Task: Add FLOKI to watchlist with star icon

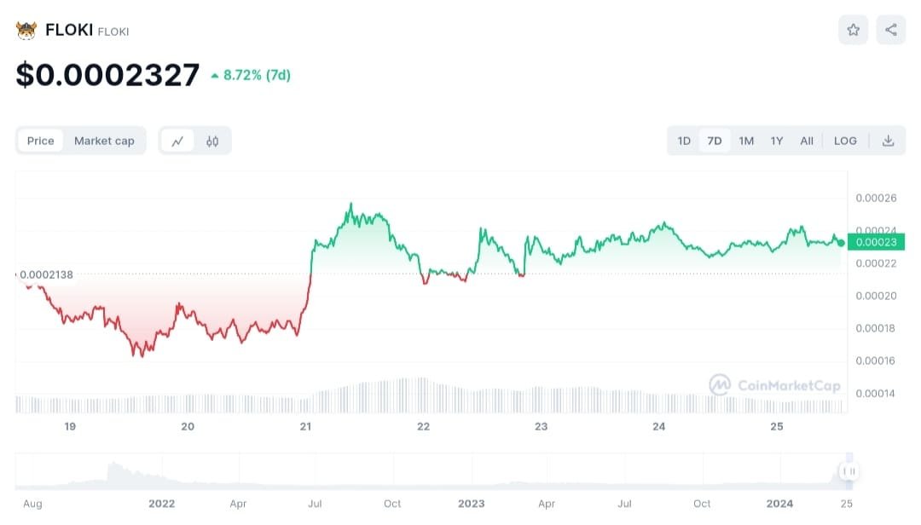Action: (x=853, y=30)
